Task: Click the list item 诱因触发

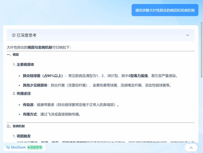Action: (x=24, y=136)
